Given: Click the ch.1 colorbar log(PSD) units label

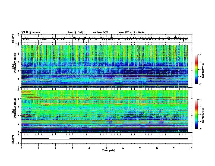Looking at the screenshot, I should coord(203,71).
